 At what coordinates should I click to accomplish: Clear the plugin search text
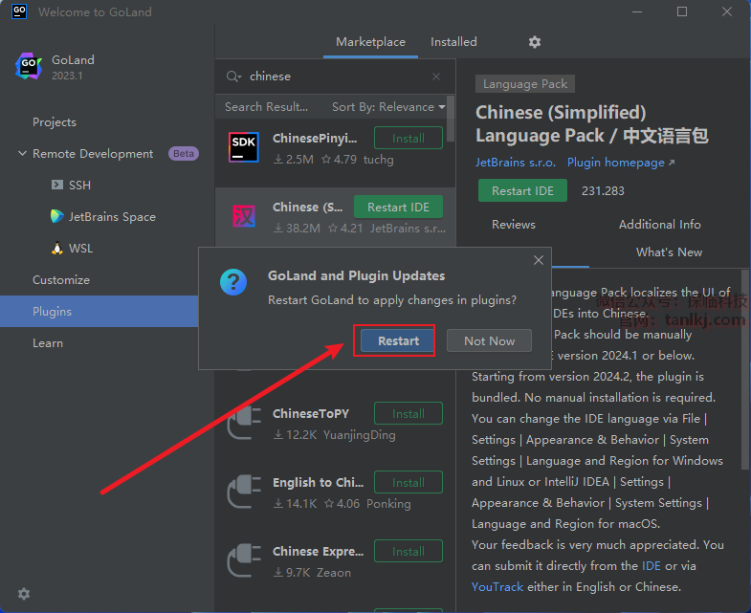pyautogui.click(x=436, y=77)
